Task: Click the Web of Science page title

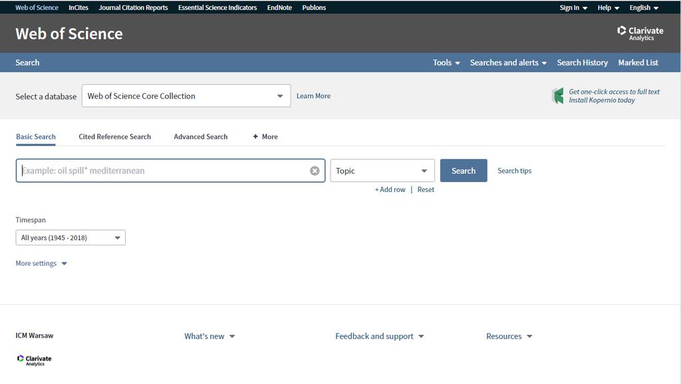Action: coord(69,34)
